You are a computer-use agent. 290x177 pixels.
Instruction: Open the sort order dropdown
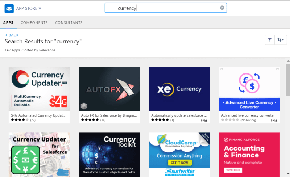coord(281,40)
